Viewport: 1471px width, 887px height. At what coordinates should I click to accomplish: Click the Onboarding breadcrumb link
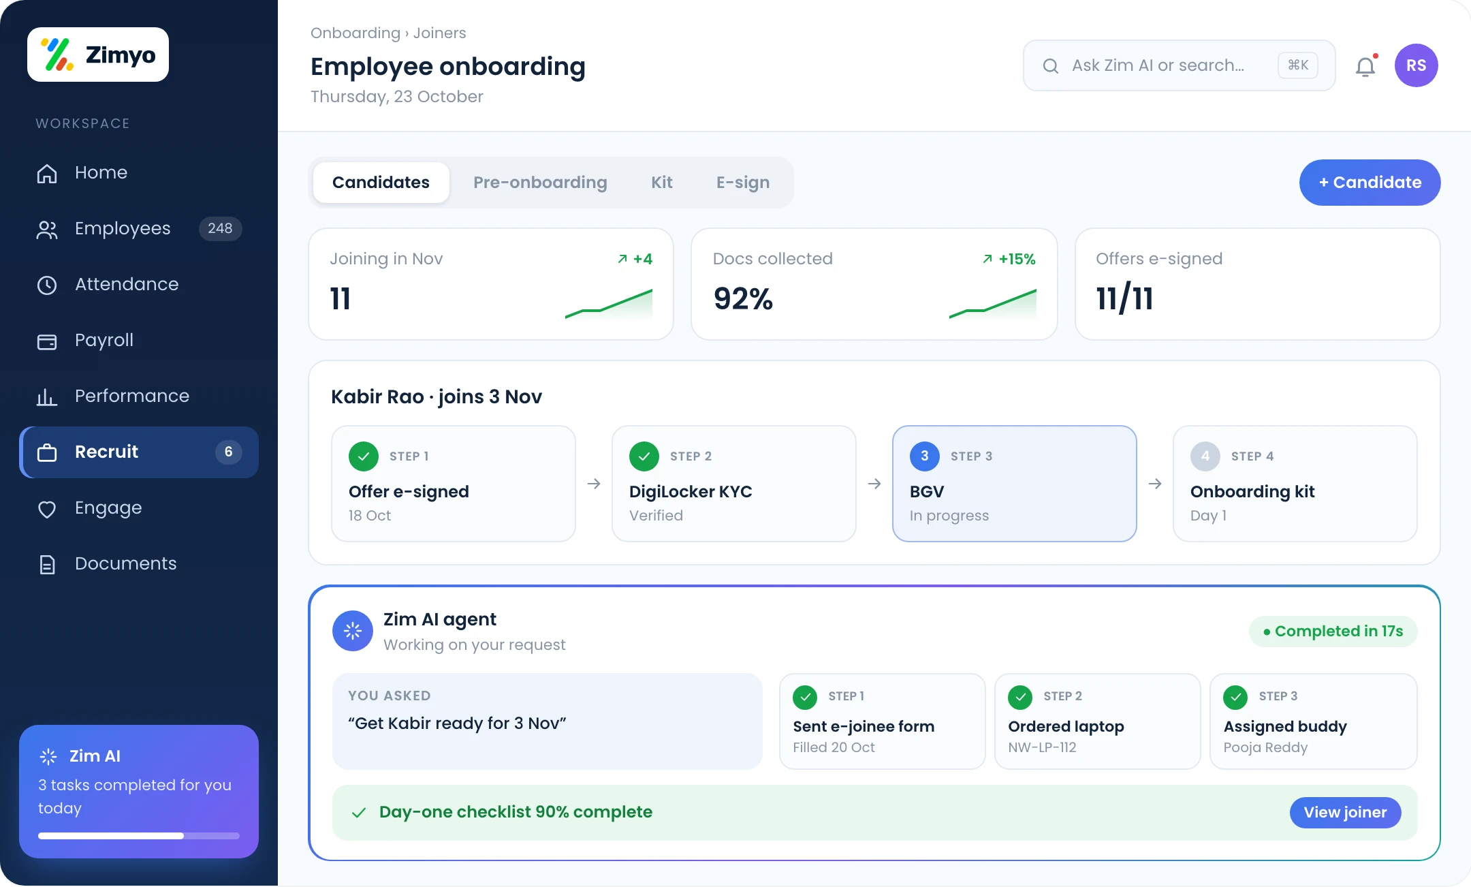click(355, 33)
